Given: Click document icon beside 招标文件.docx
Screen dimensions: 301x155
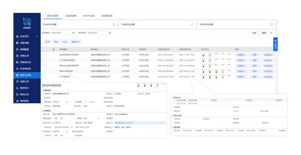Looking at the screenshot, I should click(116, 123).
